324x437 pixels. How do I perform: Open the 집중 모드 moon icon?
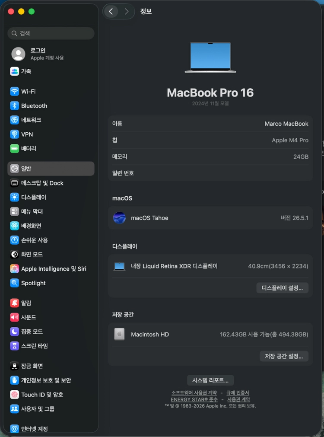(x=15, y=332)
